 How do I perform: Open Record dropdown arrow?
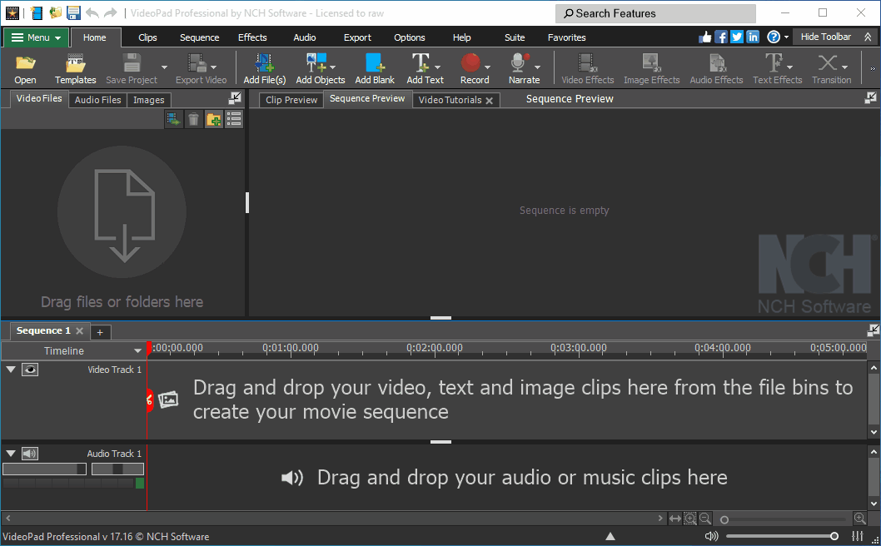coord(487,67)
